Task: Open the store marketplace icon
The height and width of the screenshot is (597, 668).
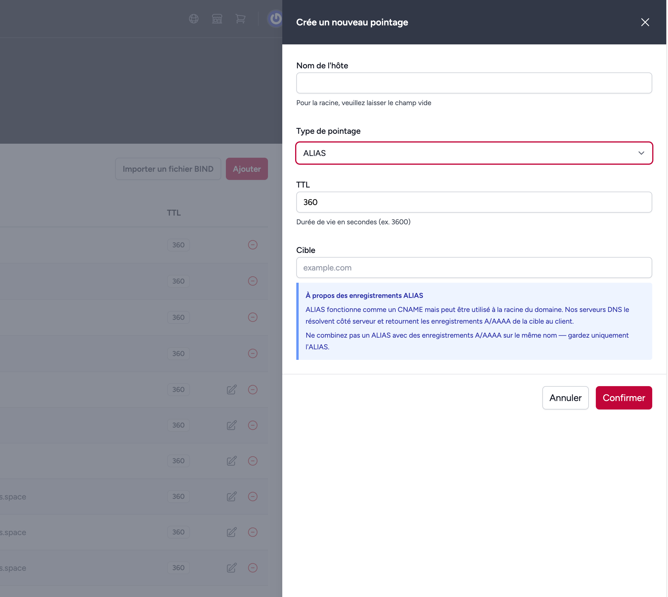Action: point(217,19)
